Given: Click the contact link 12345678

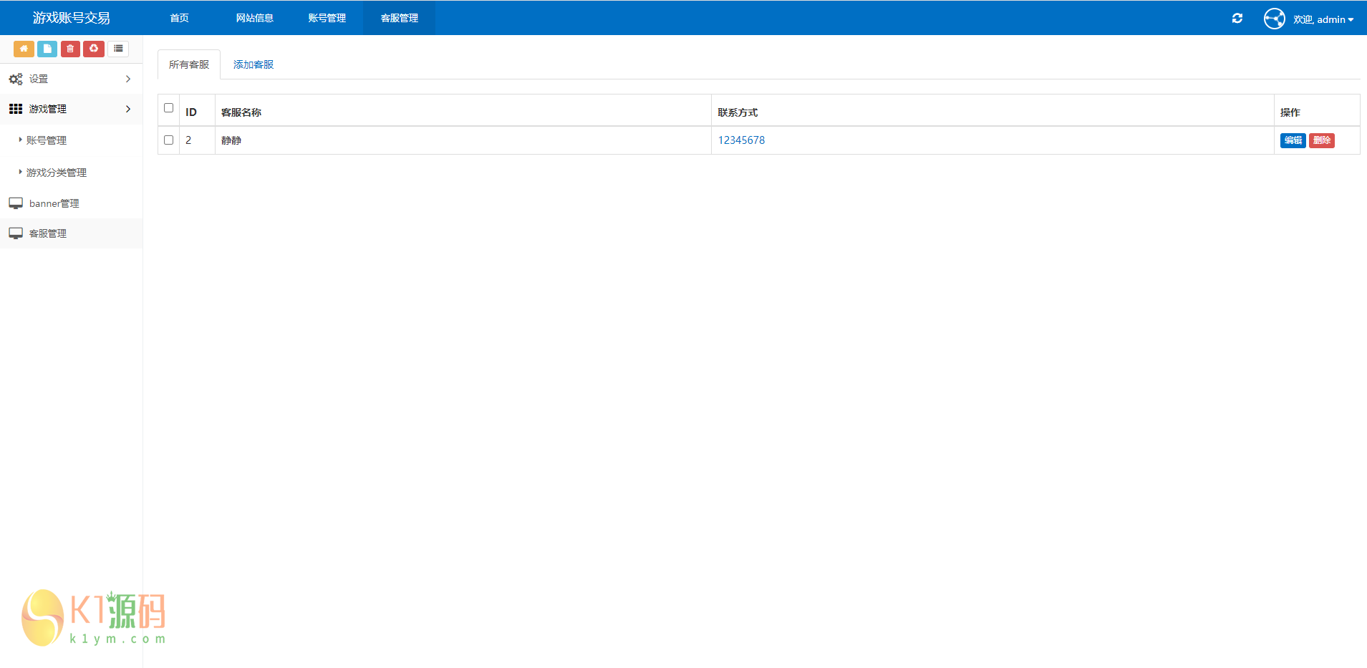Looking at the screenshot, I should [x=742, y=140].
